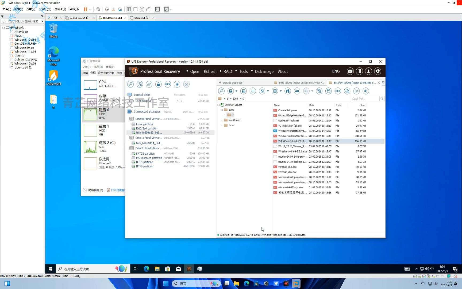Open the dropdown arrow beside Tools menu
462x289 pixels.
(x=236, y=71)
